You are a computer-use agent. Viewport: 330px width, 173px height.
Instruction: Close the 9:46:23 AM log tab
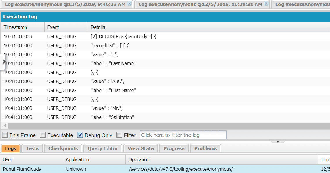(x=129, y=4)
